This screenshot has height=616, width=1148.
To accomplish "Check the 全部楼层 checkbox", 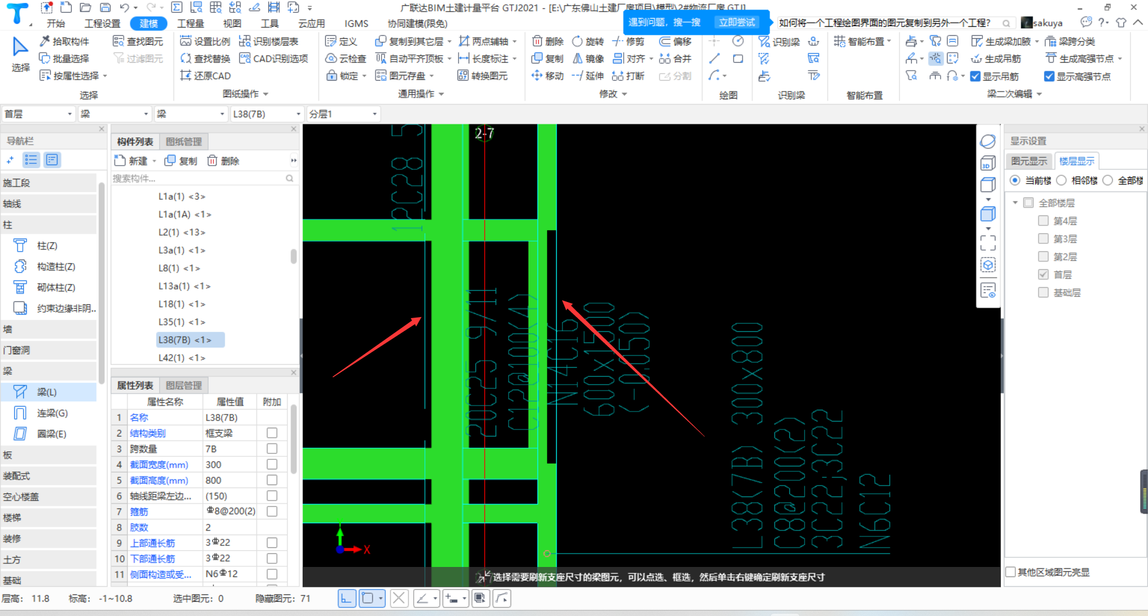I will tap(1028, 203).
